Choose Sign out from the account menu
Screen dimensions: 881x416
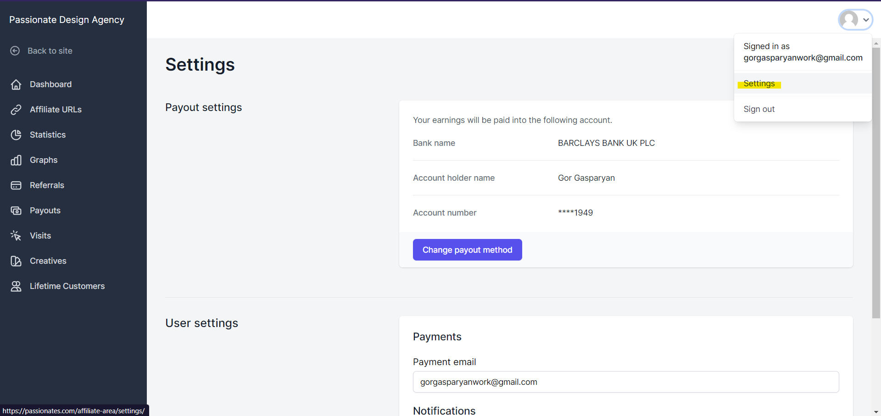(759, 109)
